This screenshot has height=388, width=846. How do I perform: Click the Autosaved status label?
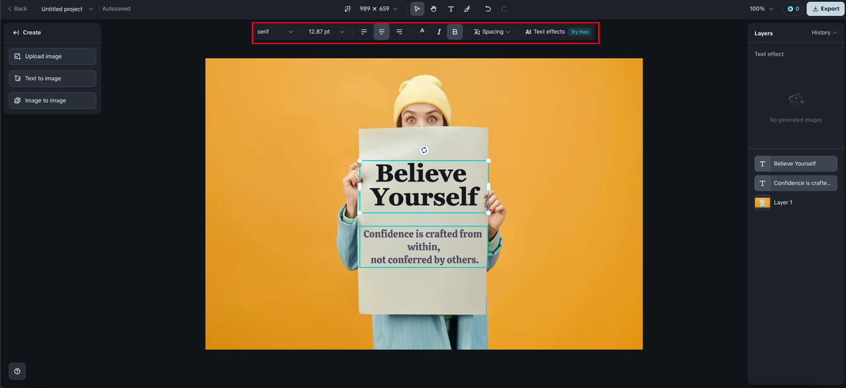tap(116, 9)
